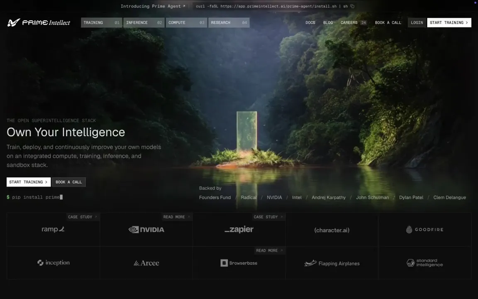Click the Browserbase logo card

(x=239, y=263)
